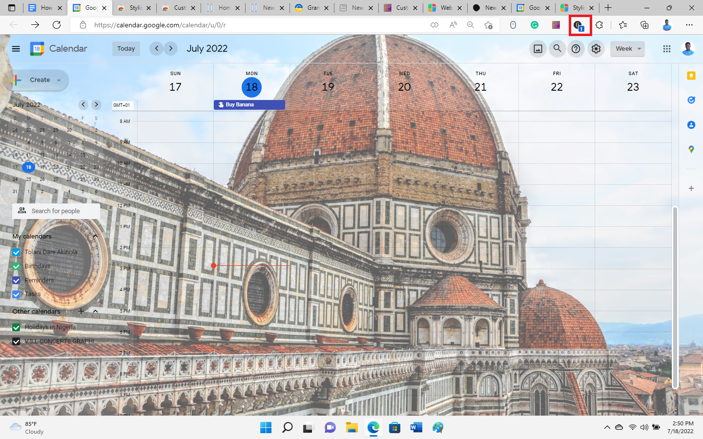Click the Today button

point(126,49)
